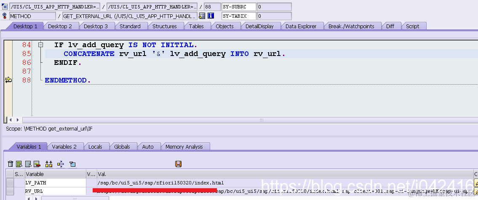Select the LV_PATH row selector
The height and width of the screenshot is (200, 478).
[10, 183]
